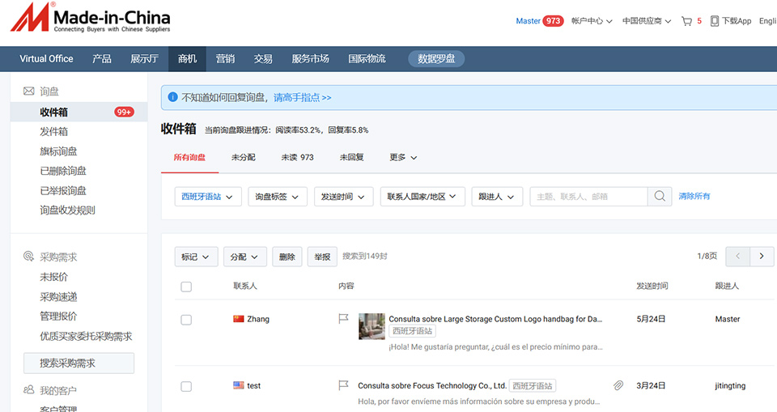Select 已举报询盘 in sidebar
This screenshot has height=412, width=777.
click(x=63, y=190)
